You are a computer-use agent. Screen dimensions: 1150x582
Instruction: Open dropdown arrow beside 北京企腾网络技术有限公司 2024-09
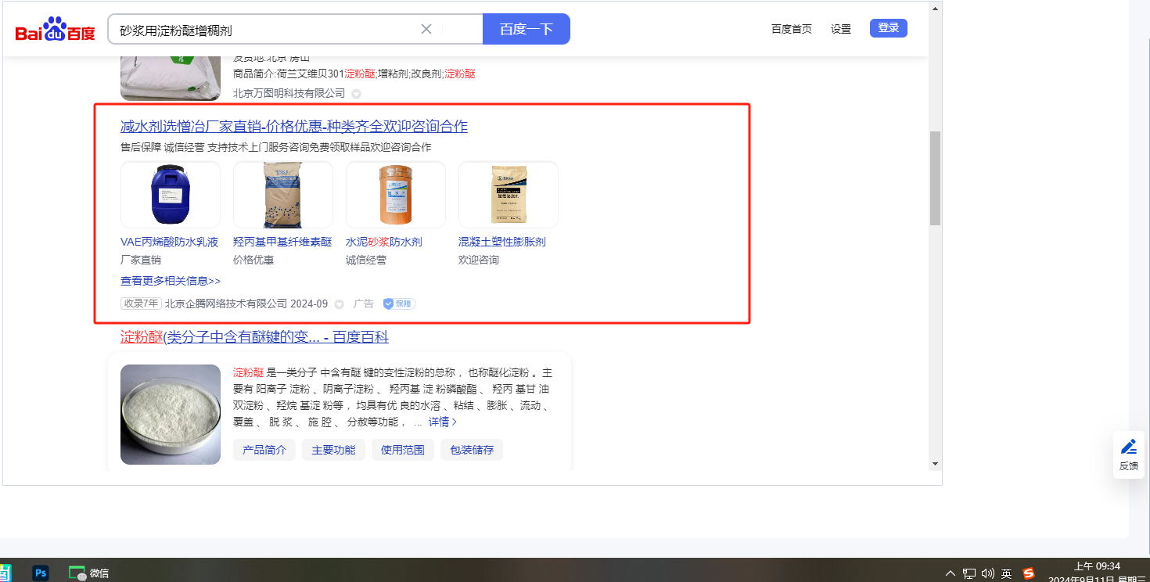pyautogui.click(x=339, y=304)
